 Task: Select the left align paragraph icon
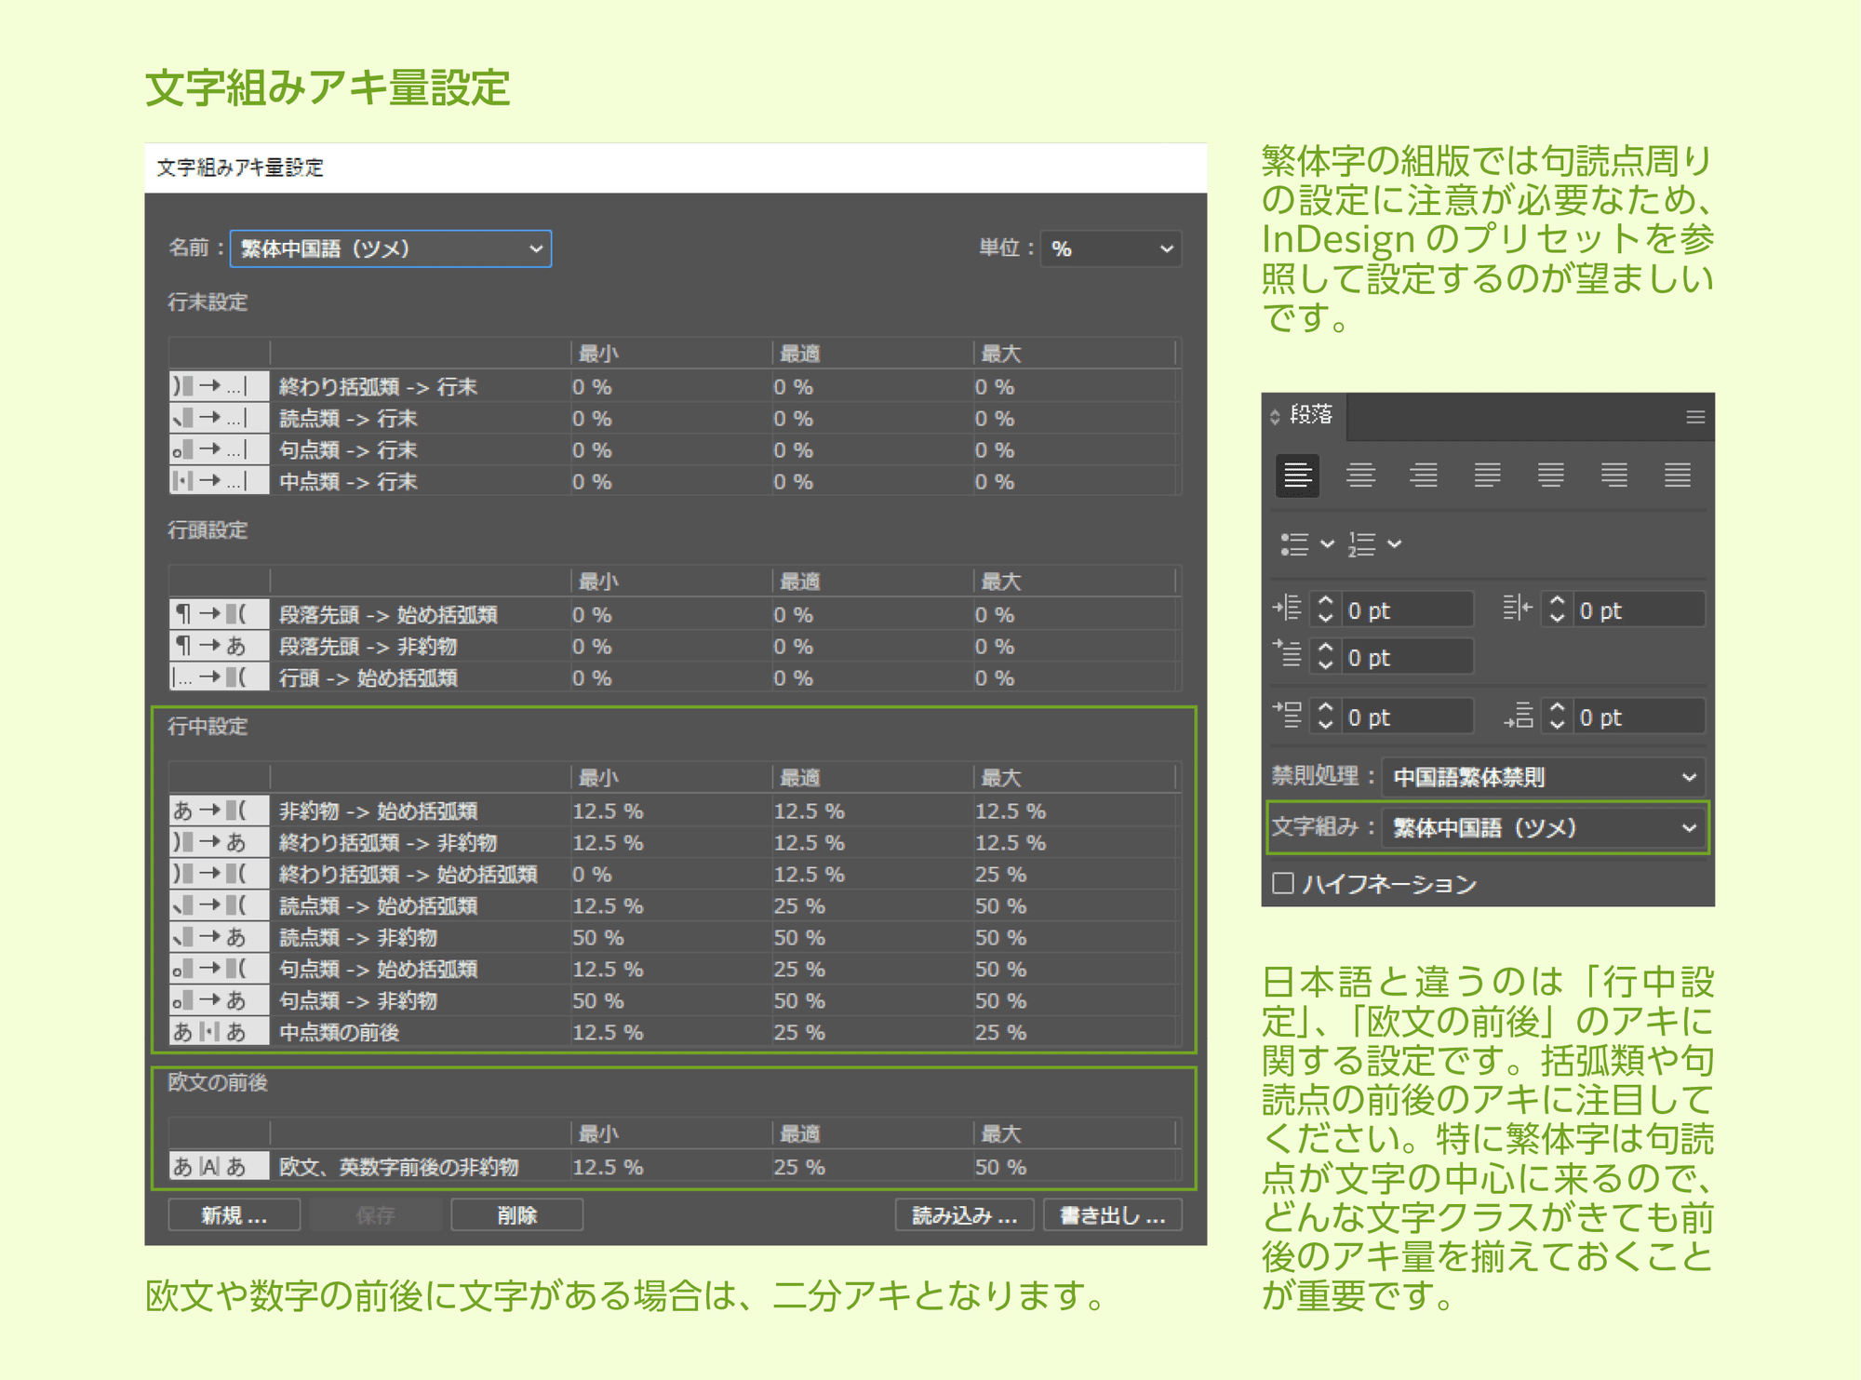[1297, 476]
